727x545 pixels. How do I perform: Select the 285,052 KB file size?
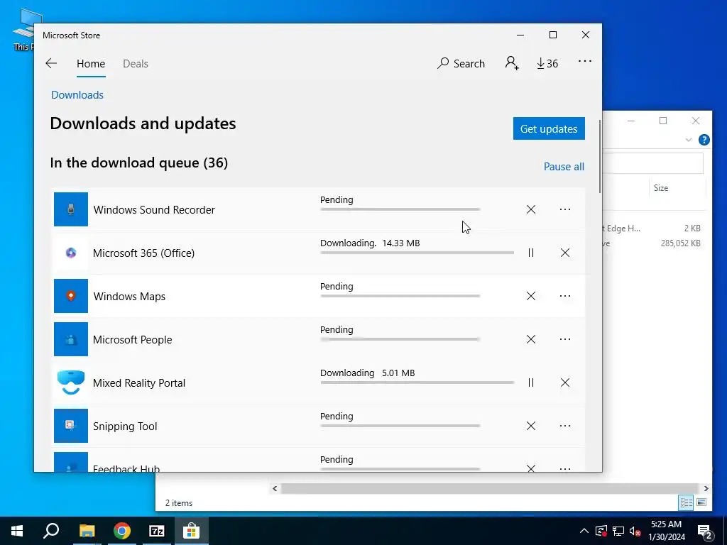(680, 243)
